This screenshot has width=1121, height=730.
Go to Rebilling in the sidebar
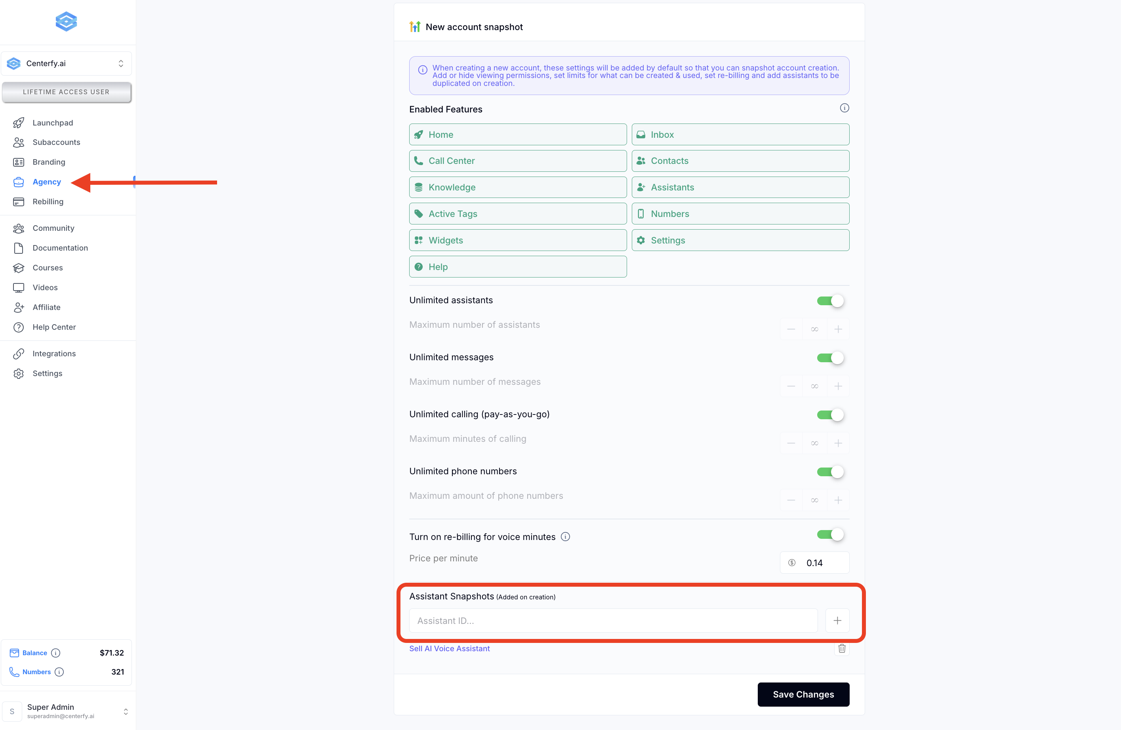(48, 202)
